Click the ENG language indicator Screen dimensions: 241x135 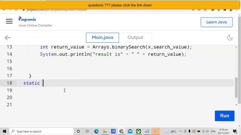pos(213,132)
